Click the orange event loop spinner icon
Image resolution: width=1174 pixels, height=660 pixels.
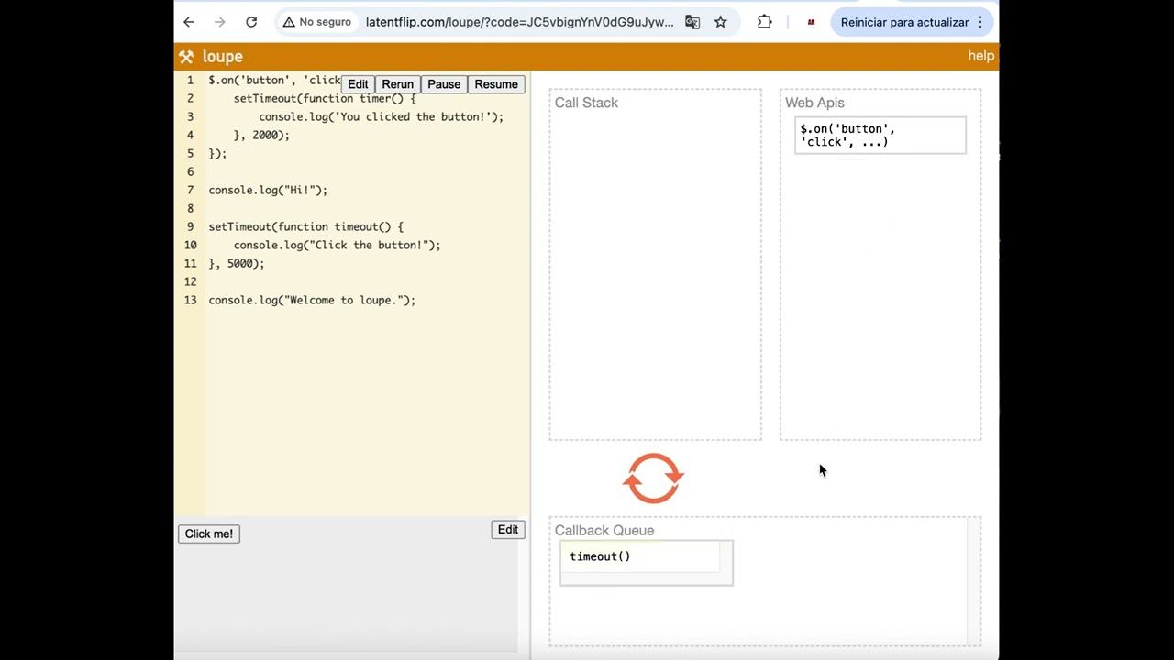pos(654,478)
